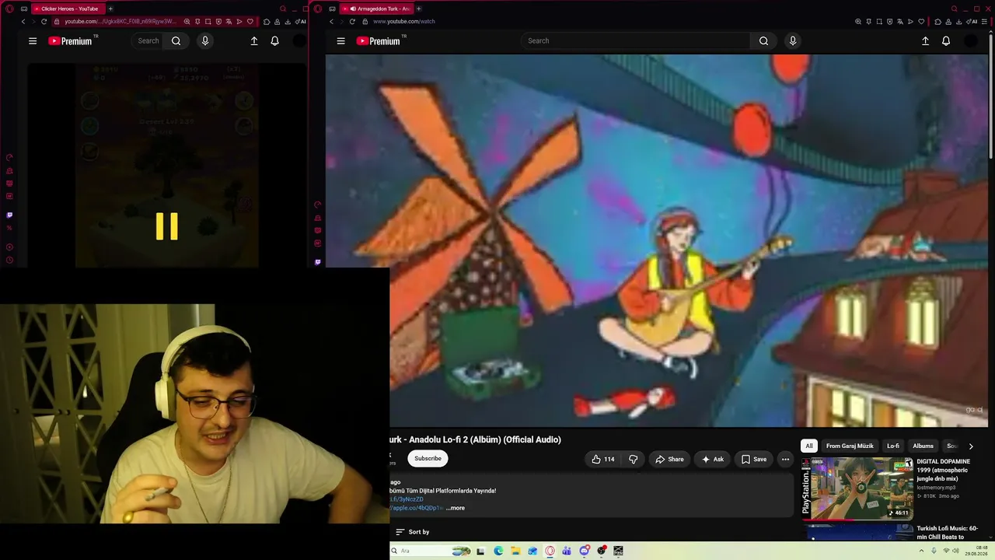This screenshot has width=995, height=560.
Task: Go back in the Clicker Heroes browser window
Action: 23,22
